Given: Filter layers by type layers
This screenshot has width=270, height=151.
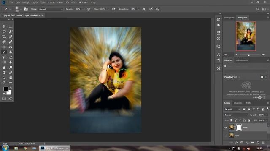Looking at the screenshot, I should [x=254, y=109].
